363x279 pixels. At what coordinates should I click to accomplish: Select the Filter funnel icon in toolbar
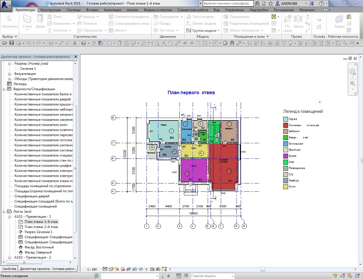[284, 43]
